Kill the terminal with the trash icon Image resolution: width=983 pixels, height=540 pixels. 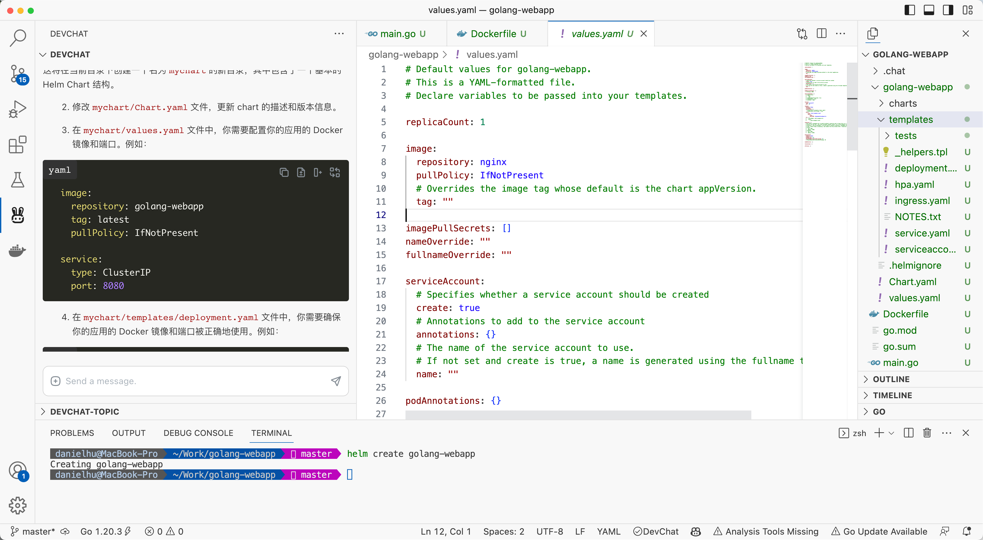pos(927,433)
